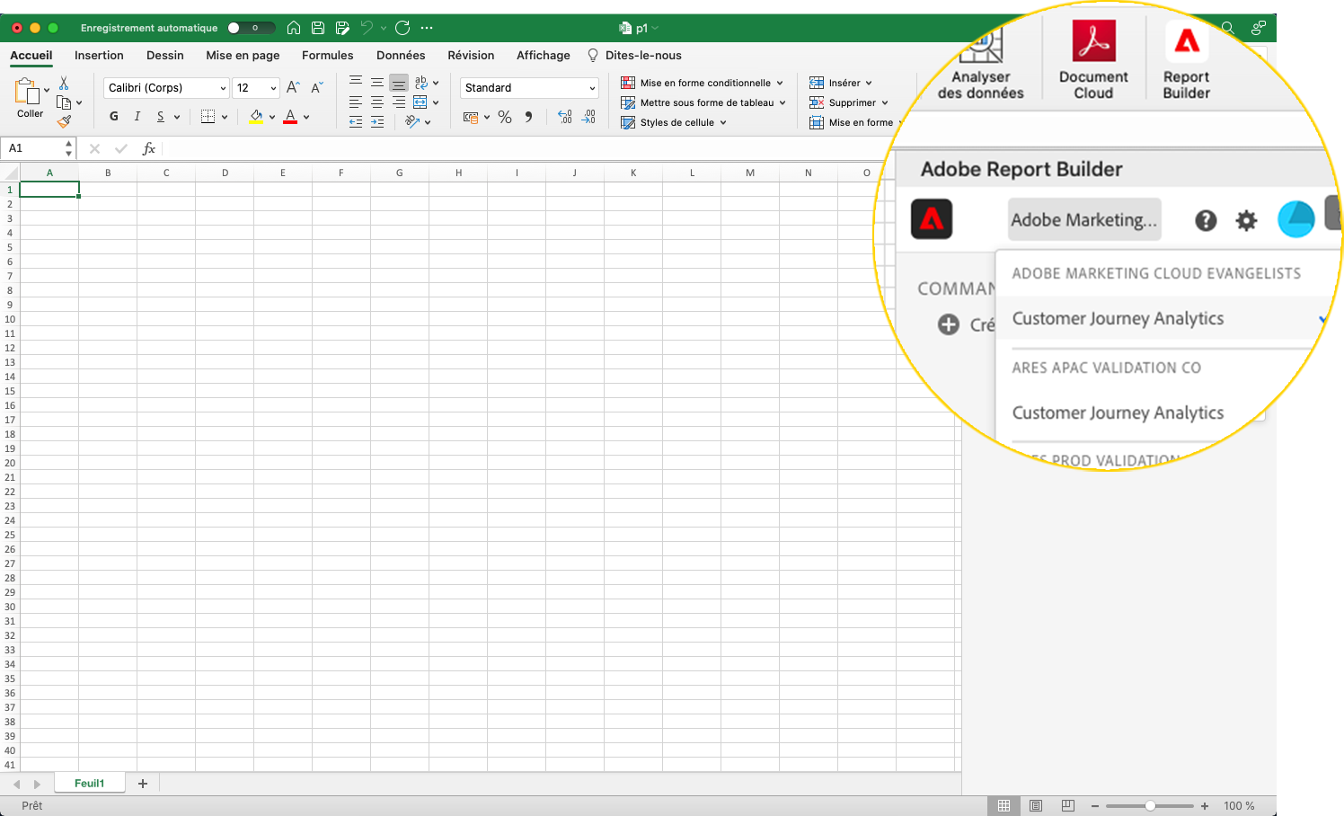Image resolution: width=1344 pixels, height=816 pixels.
Task: Open Mettre sous forme de tableau dropdown
Action: tap(703, 102)
